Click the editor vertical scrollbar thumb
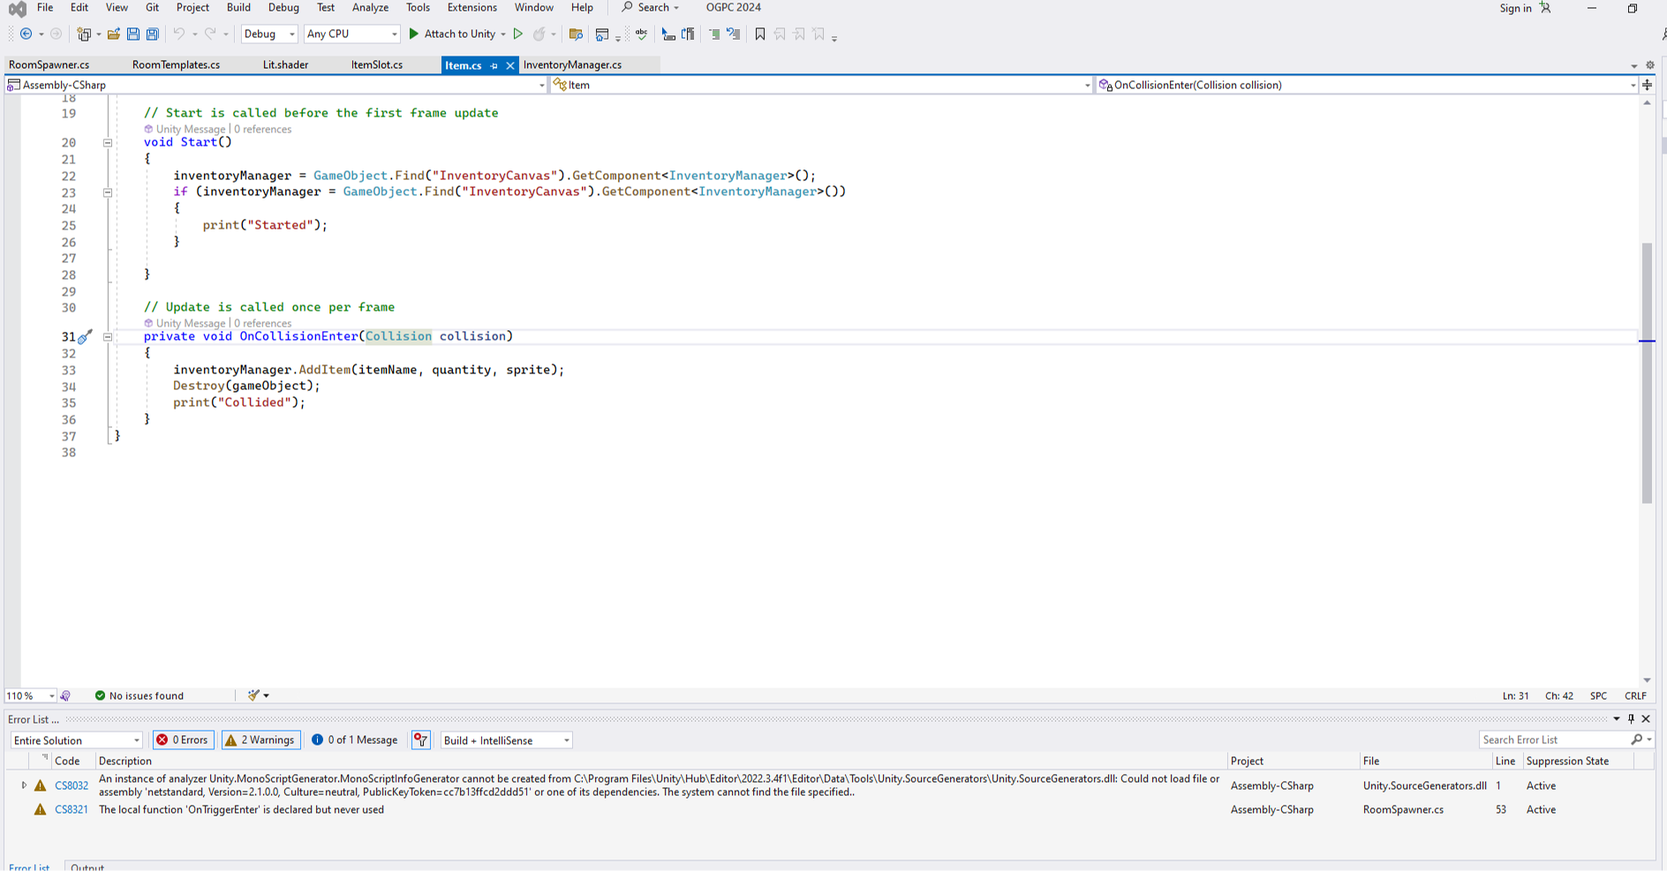Viewport: 1667px width, 871px height. 1647,371
